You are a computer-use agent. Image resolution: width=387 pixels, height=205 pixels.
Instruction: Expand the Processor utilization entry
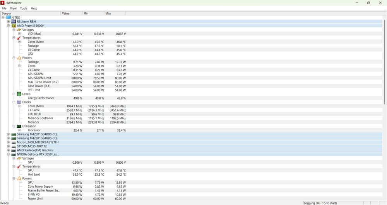coord(19,130)
